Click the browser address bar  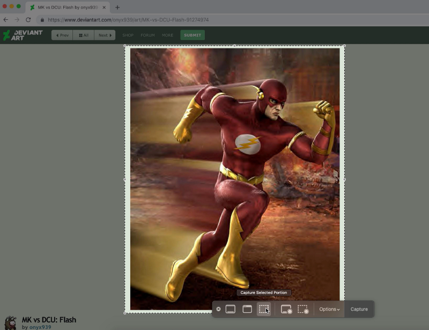pos(214,20)
